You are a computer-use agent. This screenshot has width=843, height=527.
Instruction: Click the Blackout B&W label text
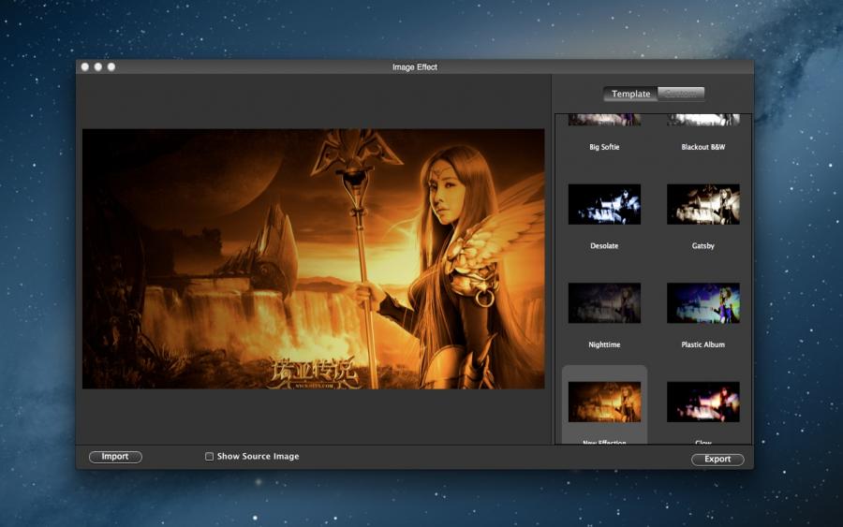click(x=703, y=147)
